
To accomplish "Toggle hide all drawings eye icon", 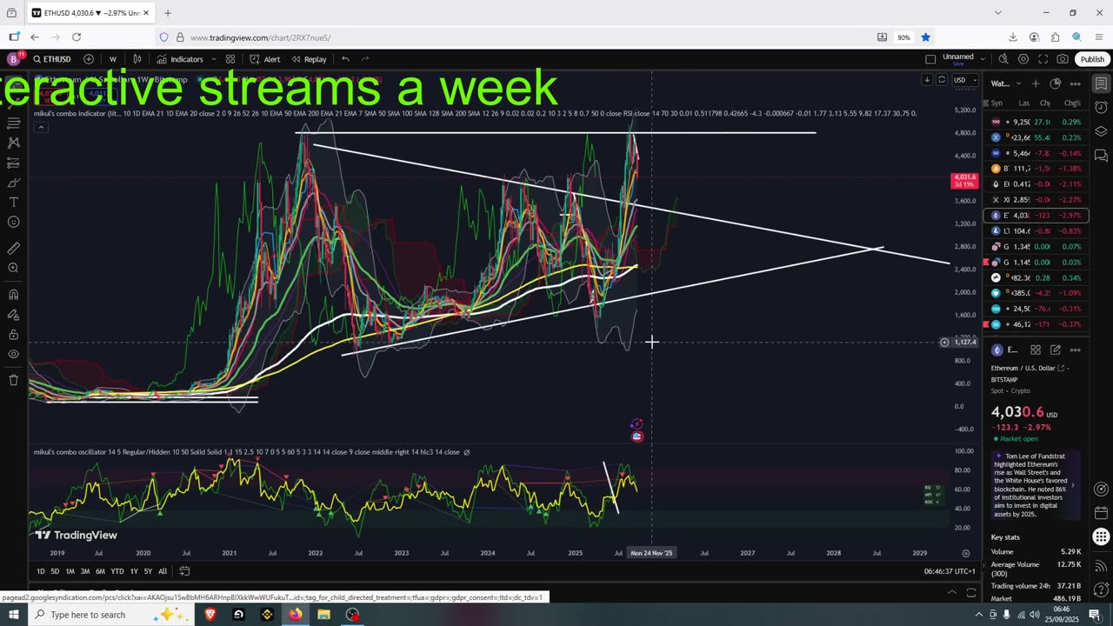I will (x=13, y=354).
